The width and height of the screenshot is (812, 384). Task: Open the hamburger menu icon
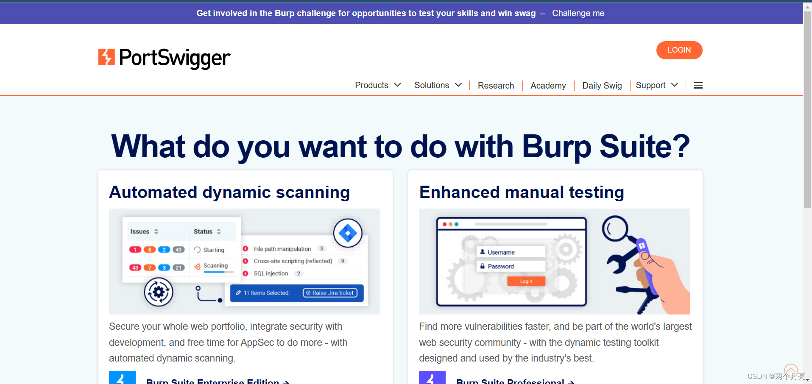(x=698, y=86)
